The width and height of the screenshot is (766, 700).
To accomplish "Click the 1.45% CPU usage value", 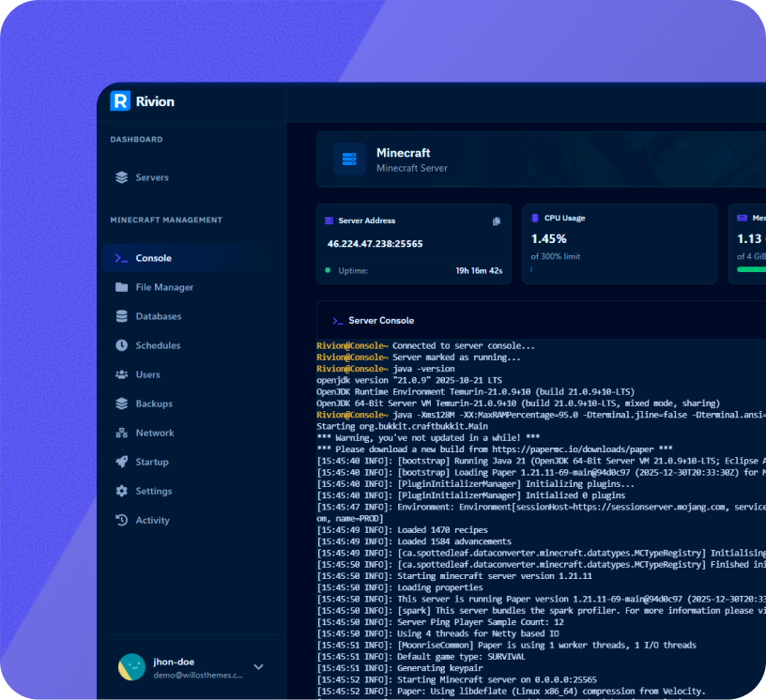I will [548, 239].
